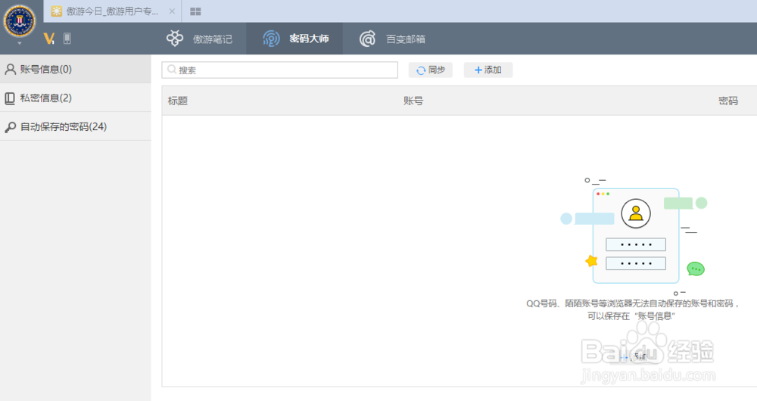757x401 pixels.
Task: Click the FBI seal user avatar
Action: tap(20, 20)
